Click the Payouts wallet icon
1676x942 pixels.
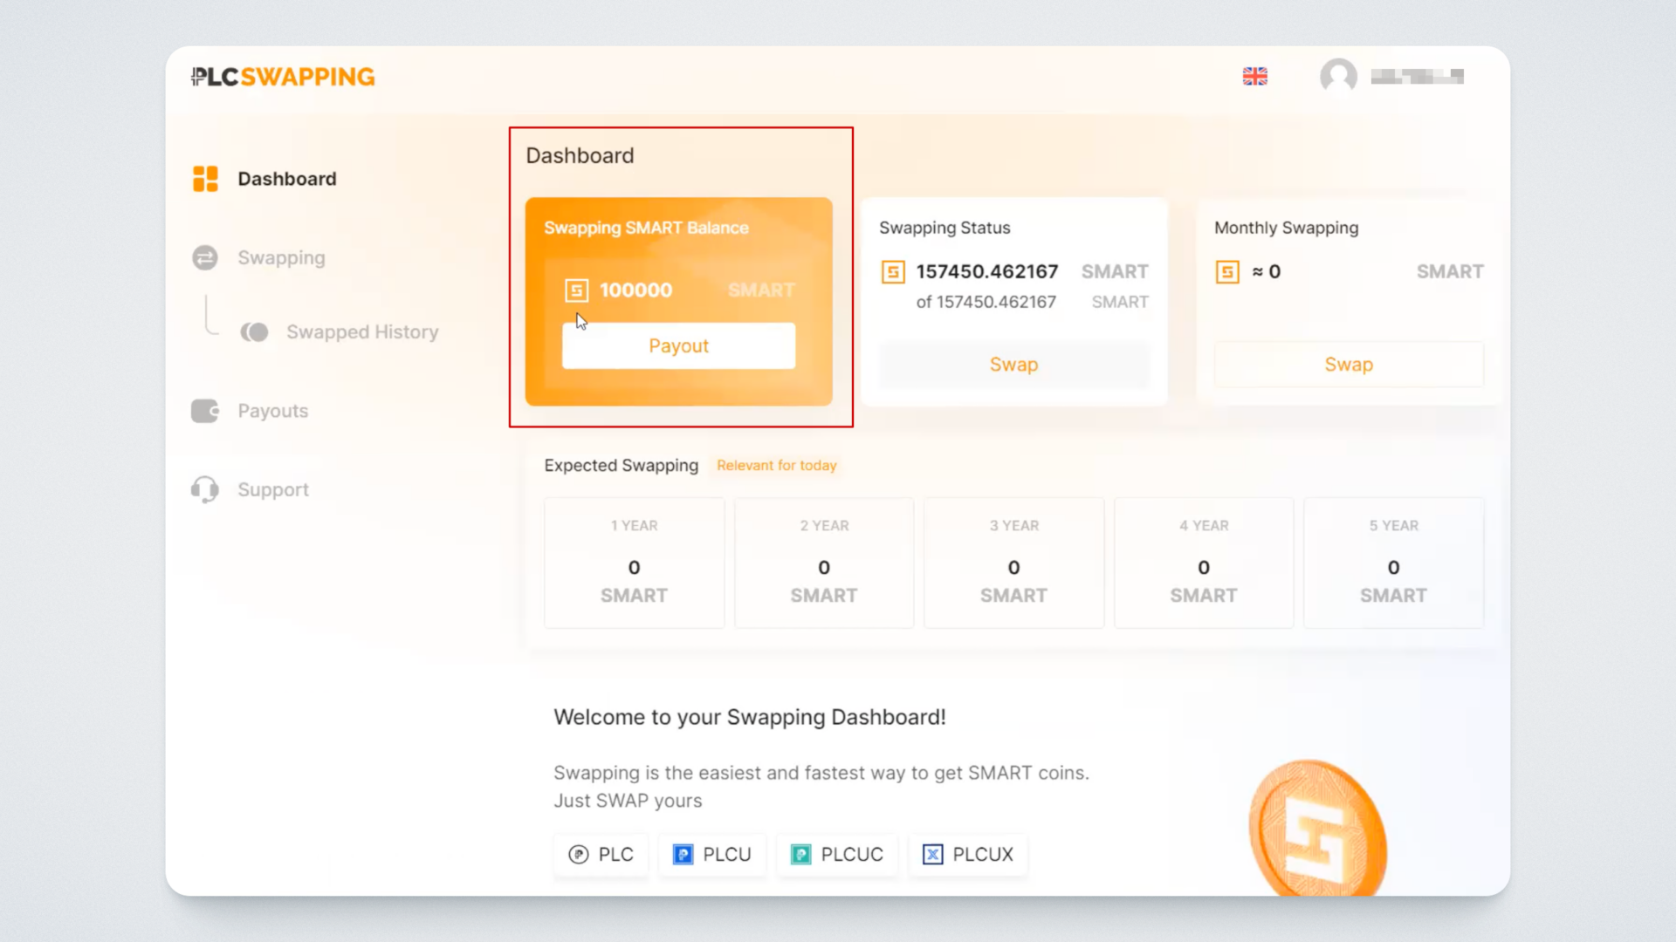205,411
